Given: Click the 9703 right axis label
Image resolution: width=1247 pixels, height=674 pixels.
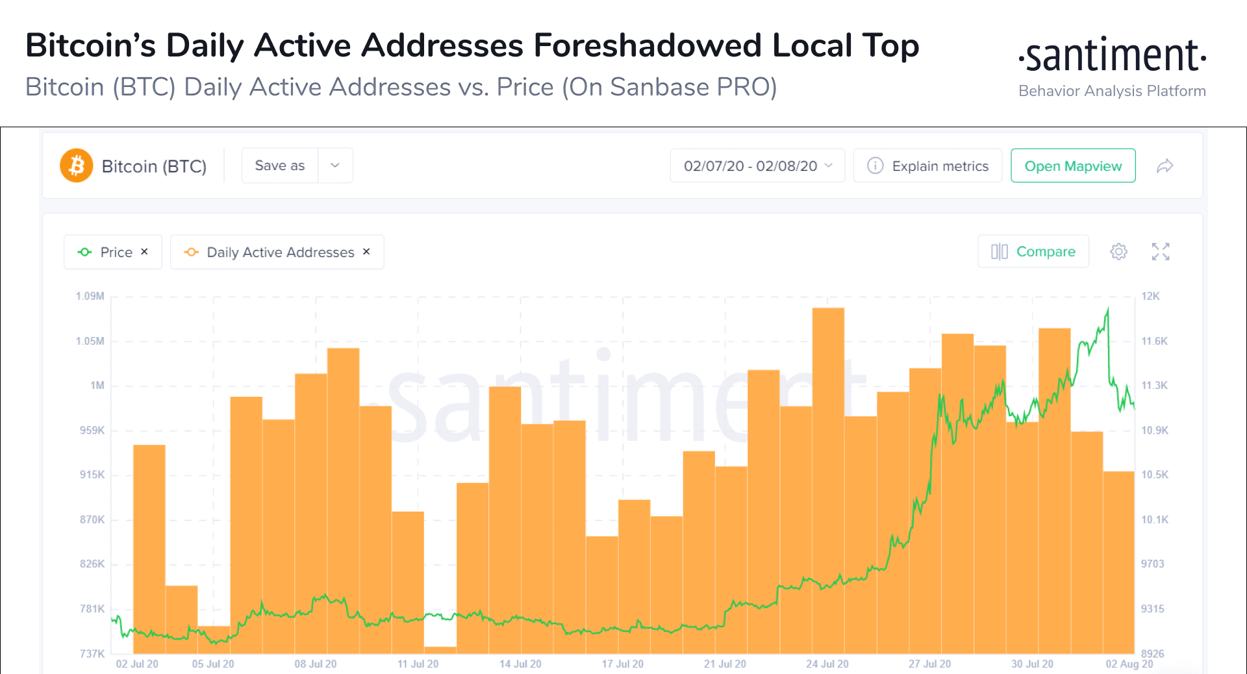Looking at the screenshot, I should [1152, 564].
